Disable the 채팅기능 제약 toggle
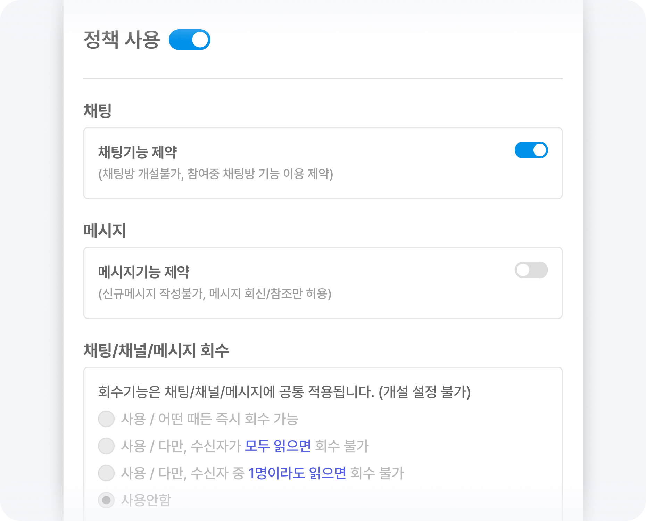The height and width of the screenshot is (521, 646). 531,150
